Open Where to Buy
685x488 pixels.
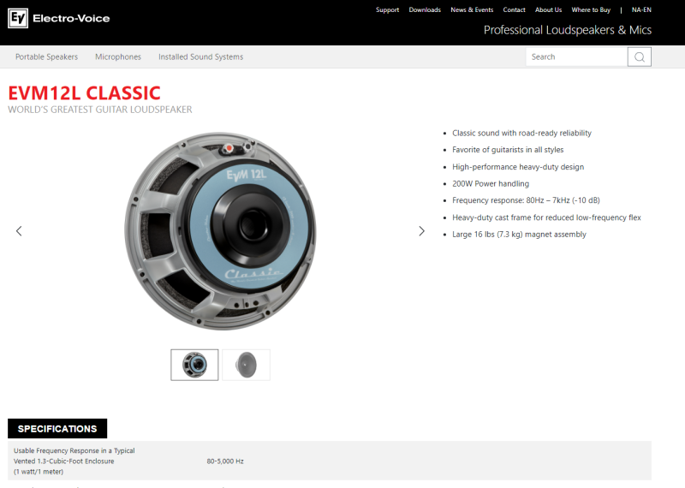[x=591, y=9]
